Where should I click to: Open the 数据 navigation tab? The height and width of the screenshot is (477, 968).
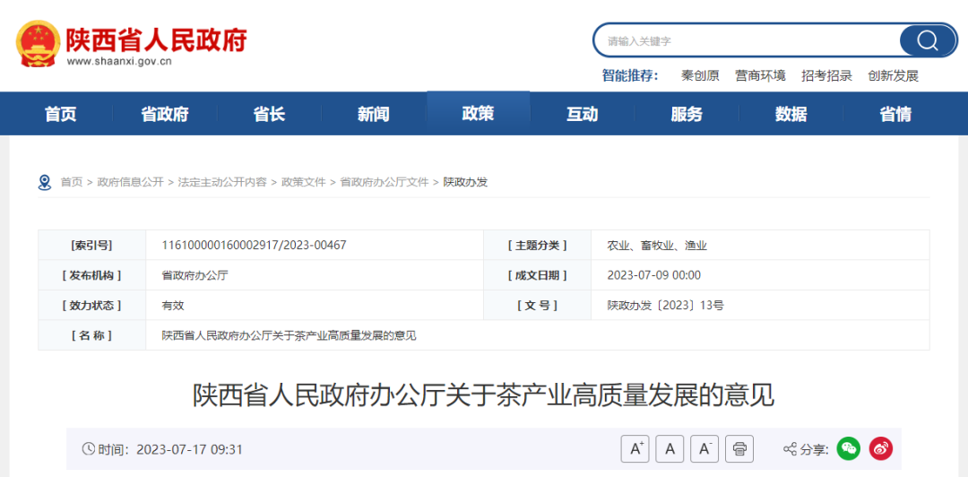(x=791, y=114)
